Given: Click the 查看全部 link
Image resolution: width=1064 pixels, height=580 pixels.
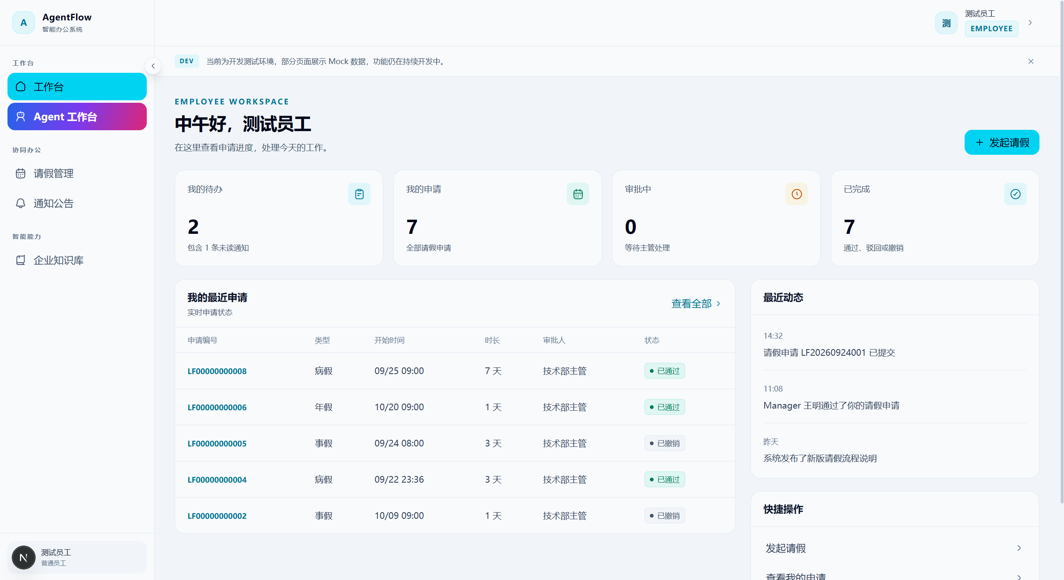Looking at the screenshot, I should (696, 303).
